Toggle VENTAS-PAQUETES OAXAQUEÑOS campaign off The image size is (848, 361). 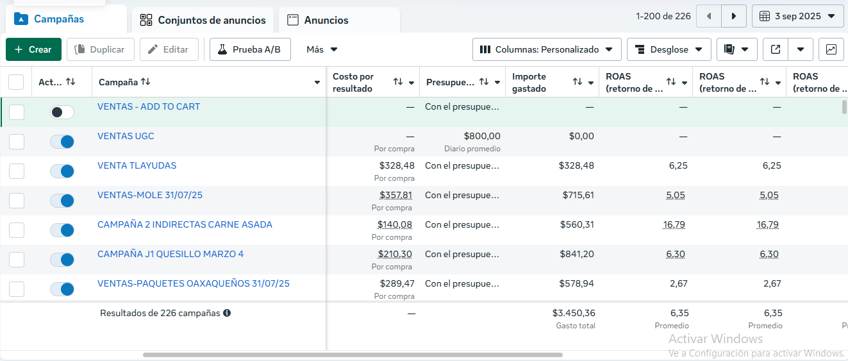62,289
